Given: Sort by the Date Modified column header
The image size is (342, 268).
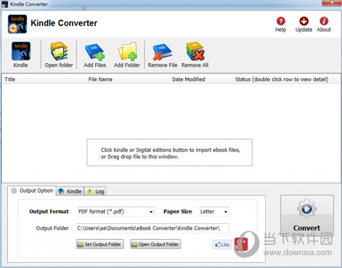Looking at the screenshot, I should click(x=201, y=79).
